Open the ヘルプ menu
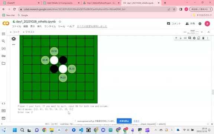 71,26
